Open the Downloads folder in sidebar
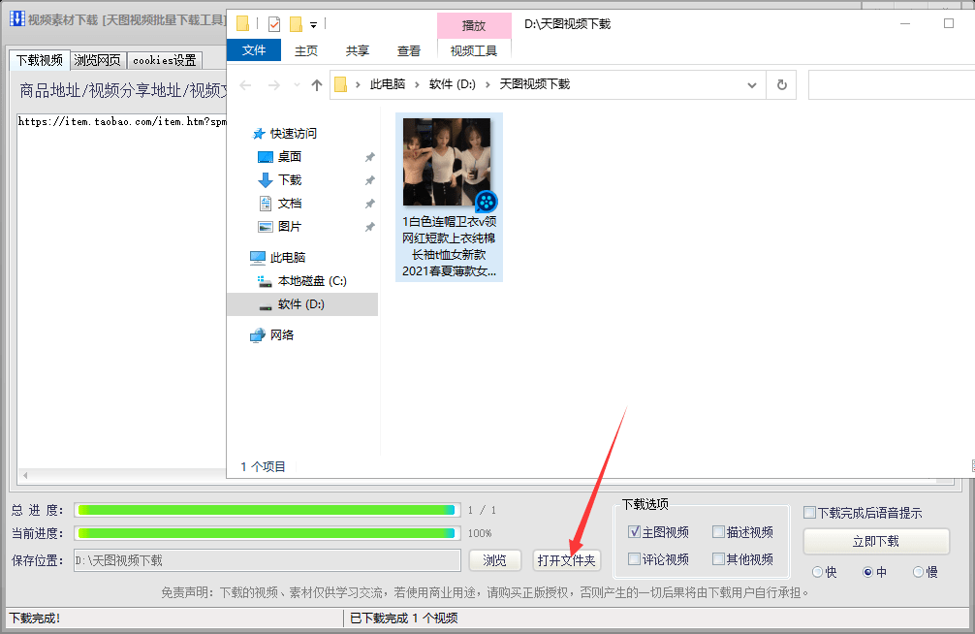The height and width of the screenshot is (634, 975). [x=289, y=180]
